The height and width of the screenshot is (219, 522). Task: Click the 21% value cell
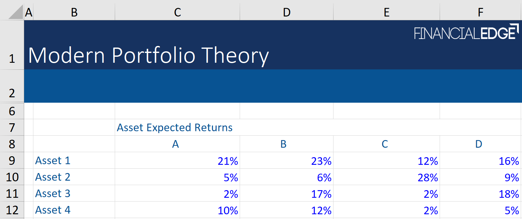pyautogui.click(x=177, y=161)
